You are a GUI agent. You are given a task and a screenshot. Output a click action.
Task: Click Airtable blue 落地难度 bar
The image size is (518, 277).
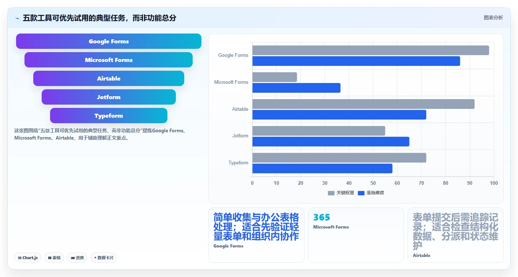pyautogui.click(x=339, y=115)
